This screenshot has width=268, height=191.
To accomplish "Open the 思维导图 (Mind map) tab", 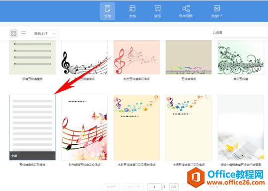I will tap(186, 11).
